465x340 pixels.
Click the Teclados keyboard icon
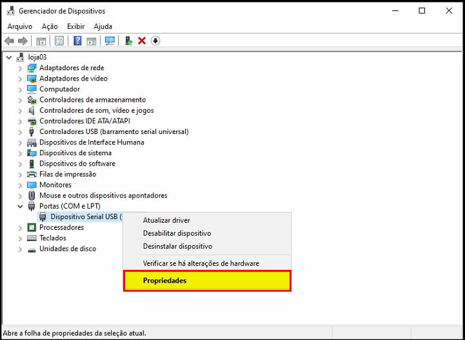32,238
